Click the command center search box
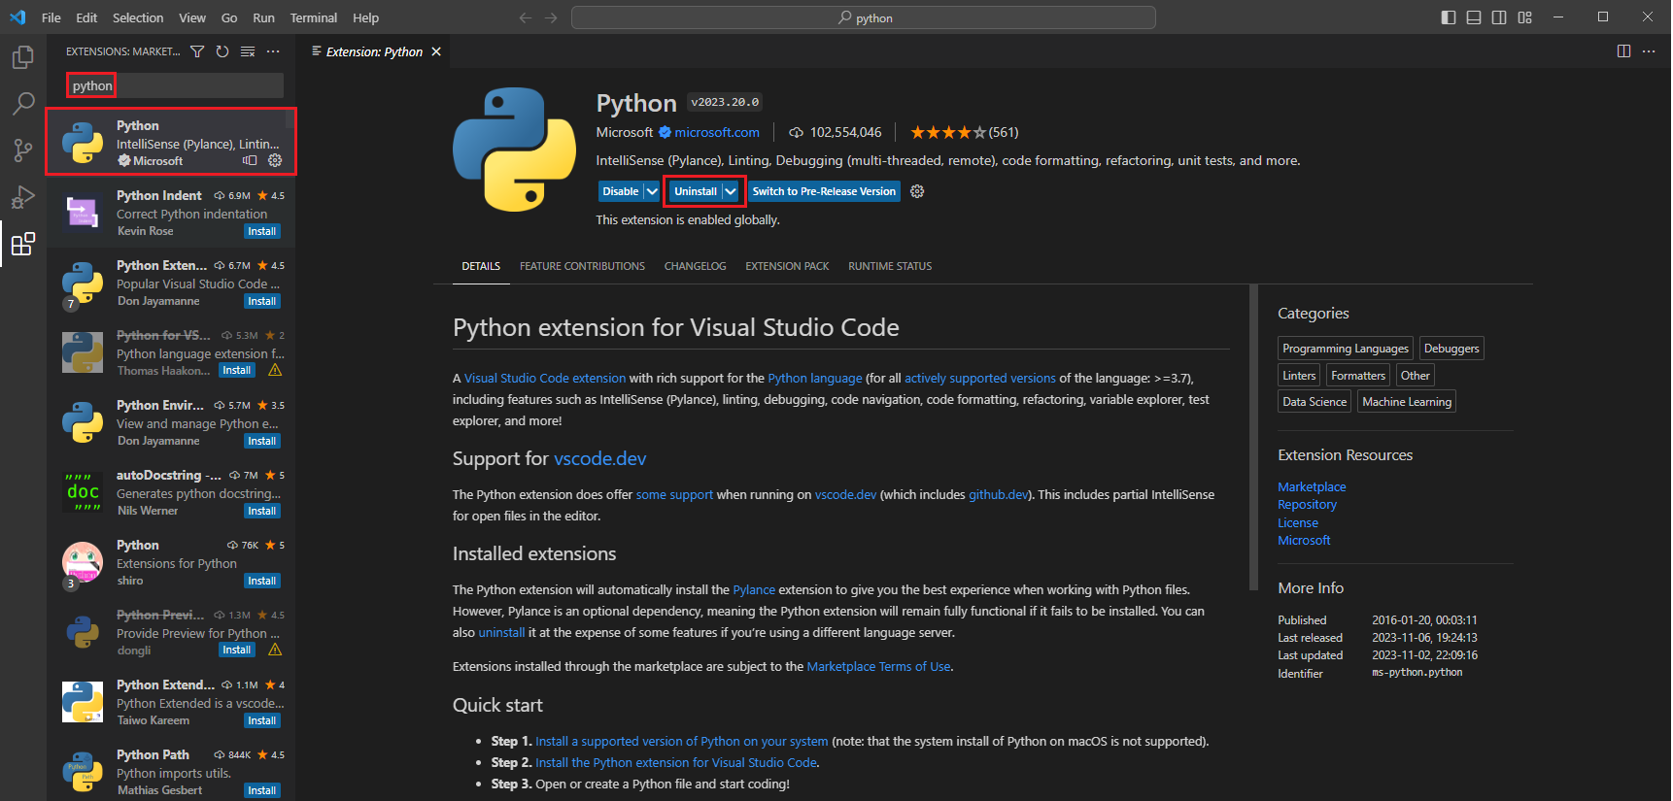 pos(864,17)
